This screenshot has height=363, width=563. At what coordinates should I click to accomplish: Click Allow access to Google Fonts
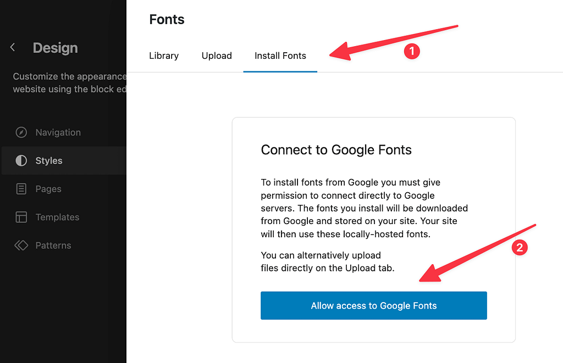tap(373, 305)
